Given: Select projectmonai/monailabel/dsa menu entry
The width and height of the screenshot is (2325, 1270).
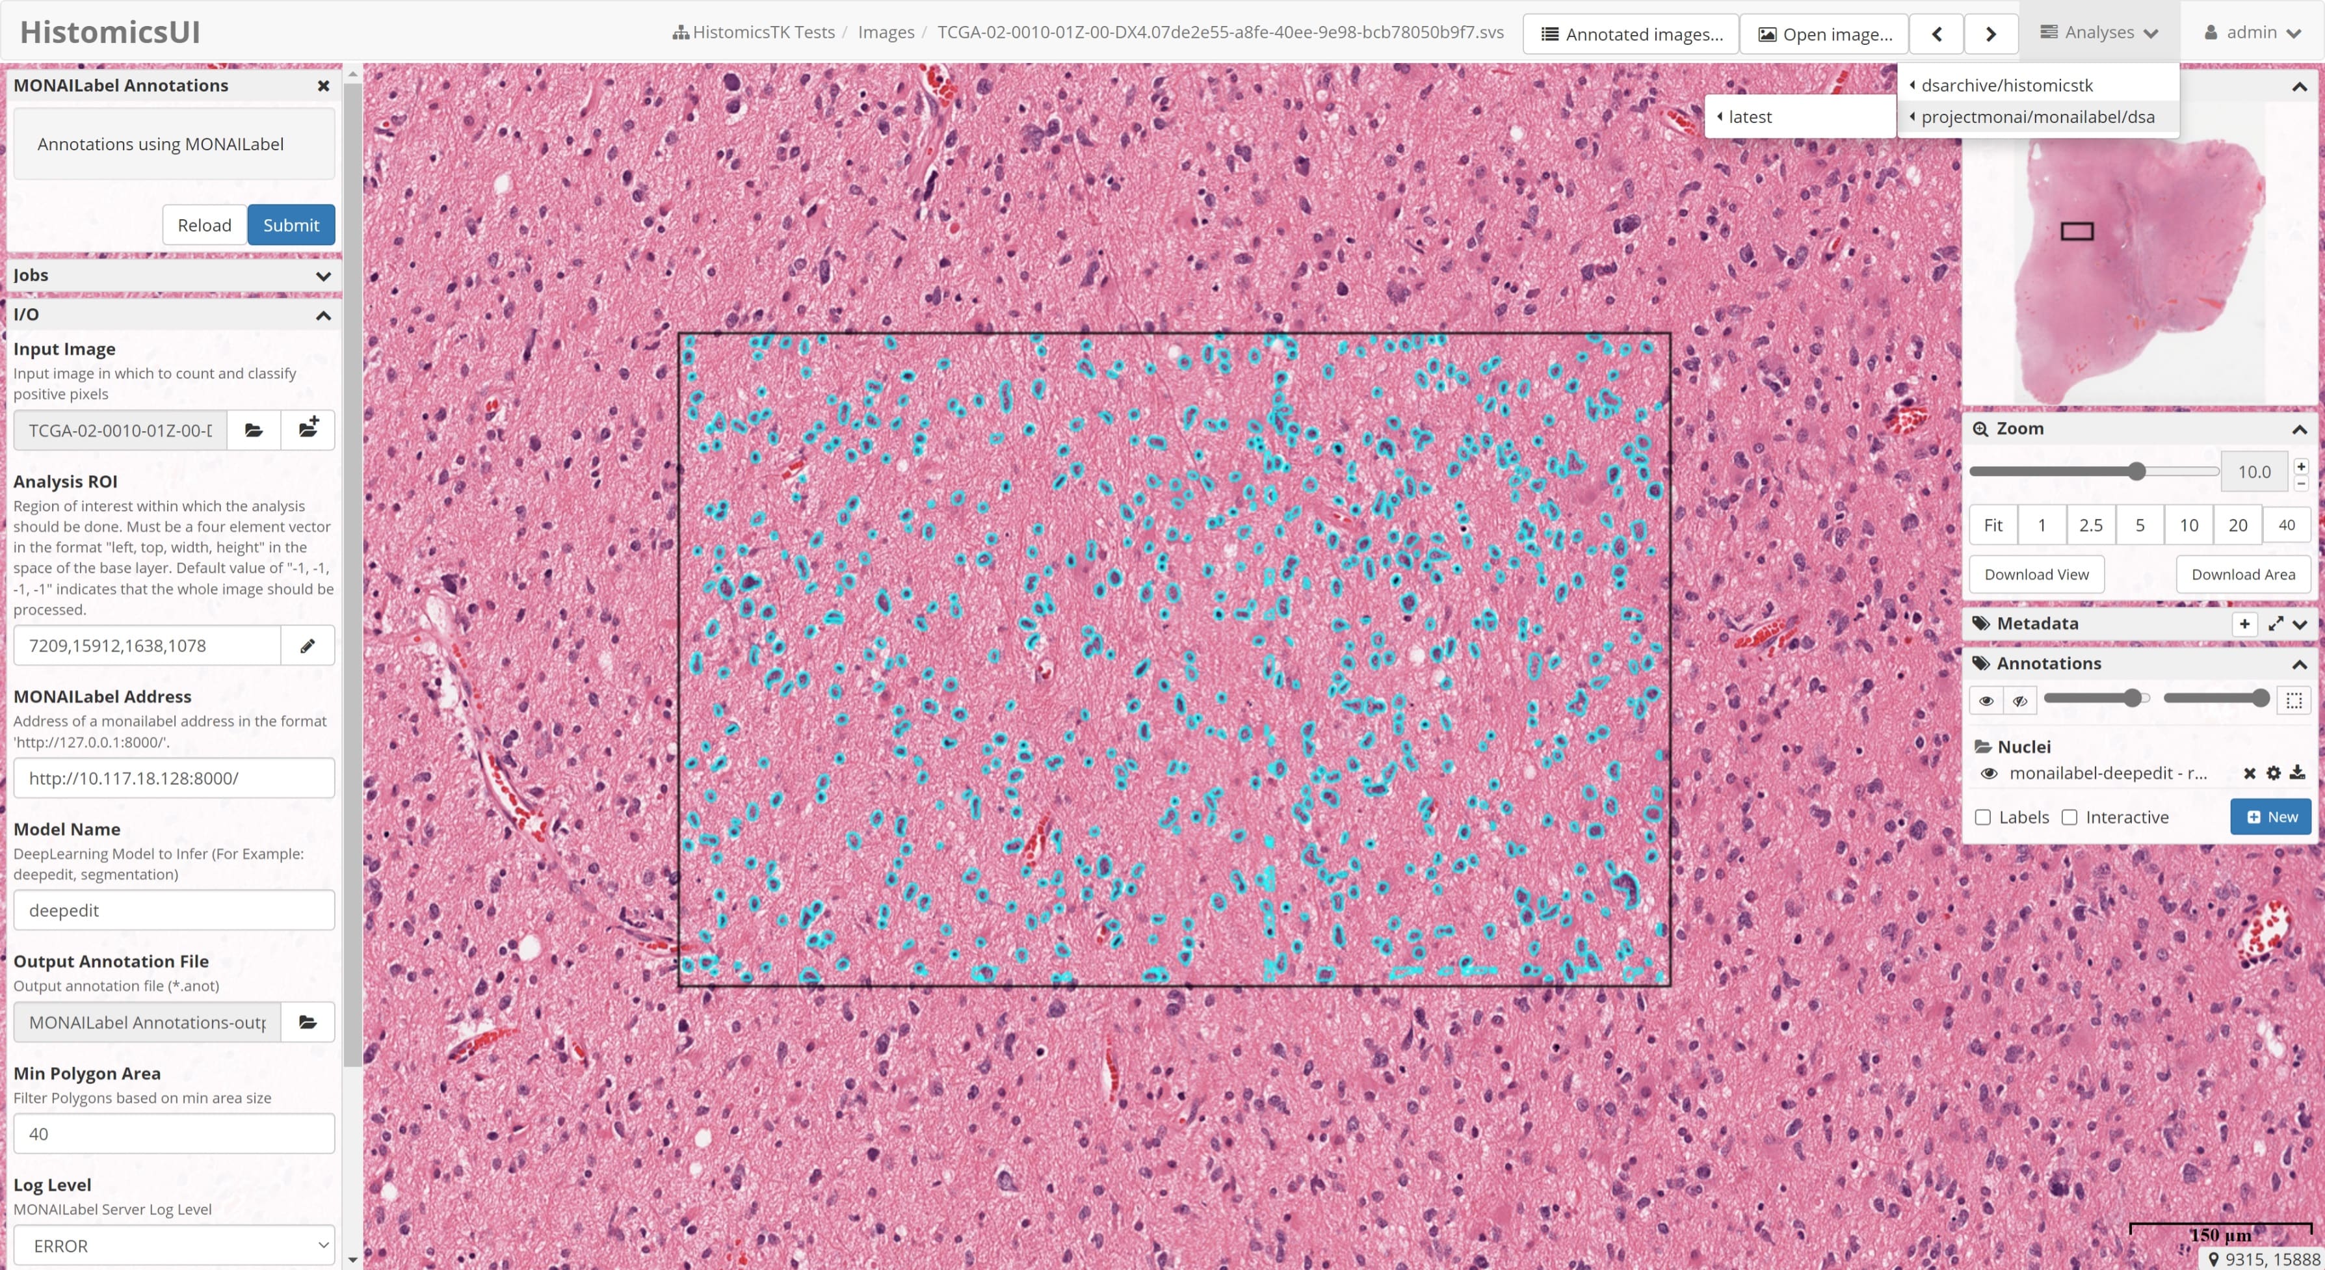Looking at the screenshot, I should click(x=2037, y=116).
